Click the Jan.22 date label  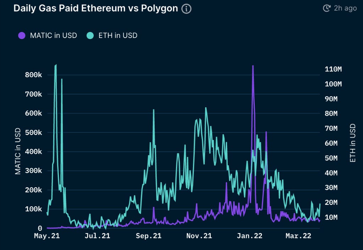coord(249,236)
